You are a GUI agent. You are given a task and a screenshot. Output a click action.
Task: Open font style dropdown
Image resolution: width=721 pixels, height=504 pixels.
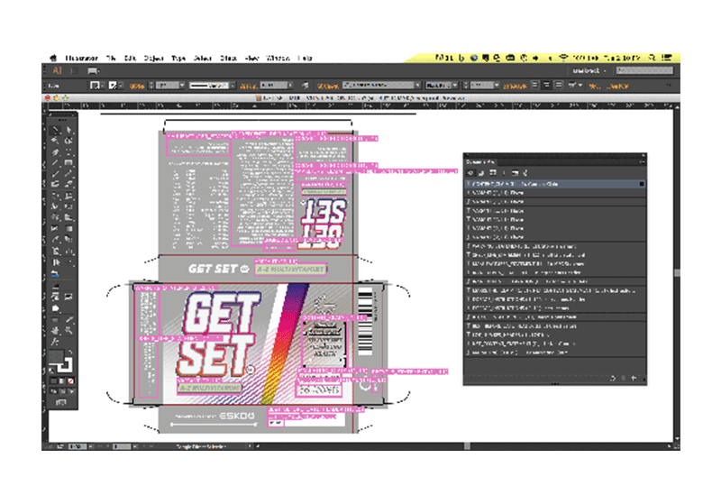455,86
